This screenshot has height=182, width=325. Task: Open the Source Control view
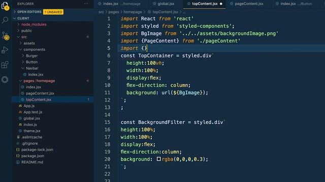(5, 36)
